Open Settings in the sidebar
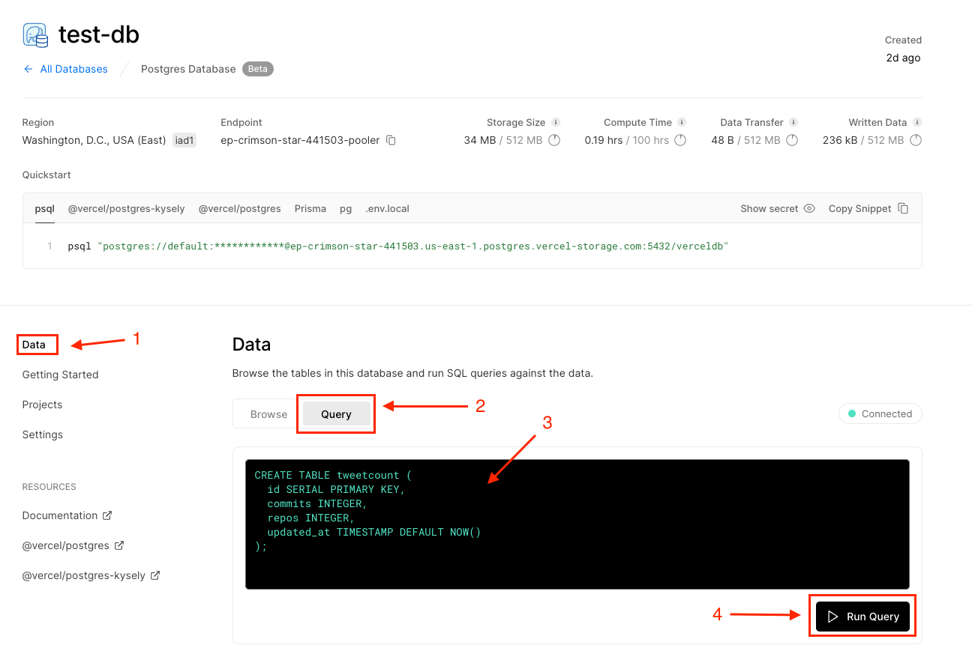The image size is (972, 654). pyautogui.click(x=43, y=435)
